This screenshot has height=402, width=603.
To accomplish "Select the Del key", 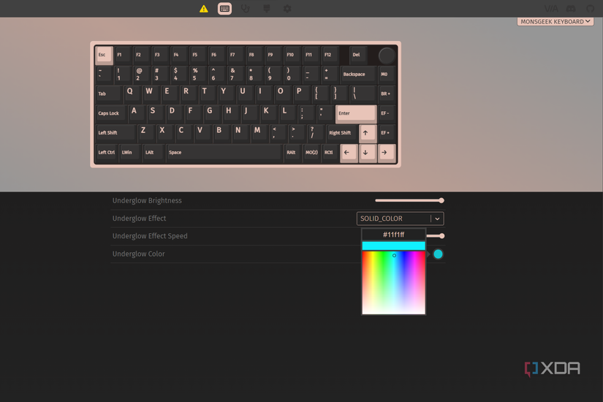I will tap(358, 55).
